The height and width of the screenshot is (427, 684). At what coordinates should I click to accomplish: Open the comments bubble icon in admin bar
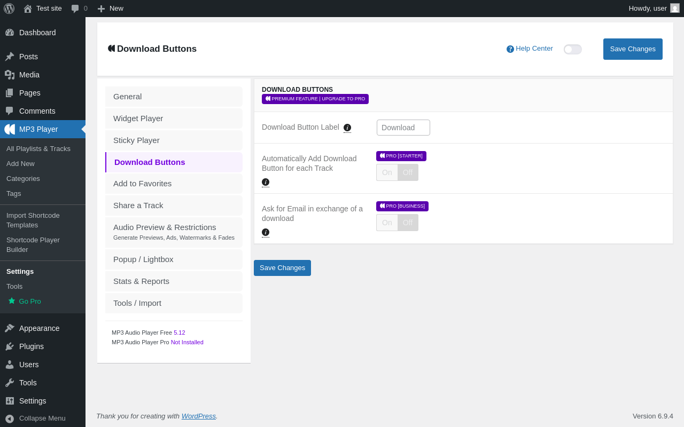pos(75,9)
